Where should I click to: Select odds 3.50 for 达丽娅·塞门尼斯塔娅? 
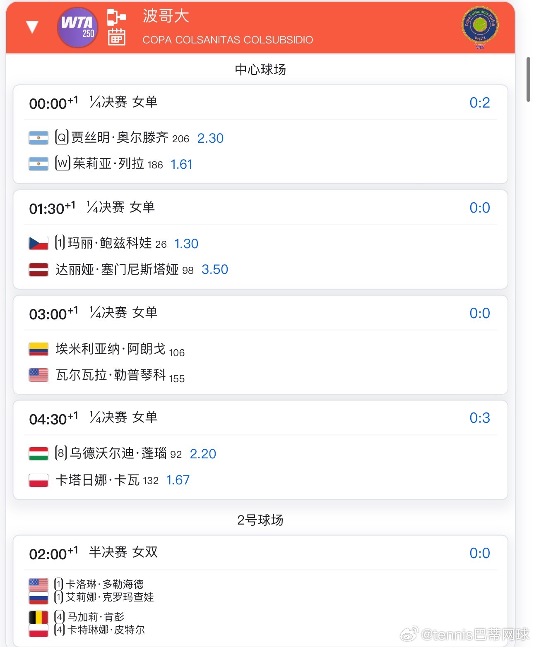pyautogui.click(x=215, y=270)
